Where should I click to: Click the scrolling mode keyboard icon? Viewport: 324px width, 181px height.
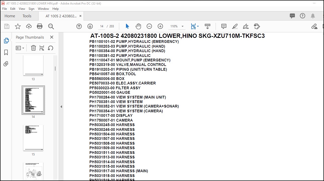tap(208, 26)
